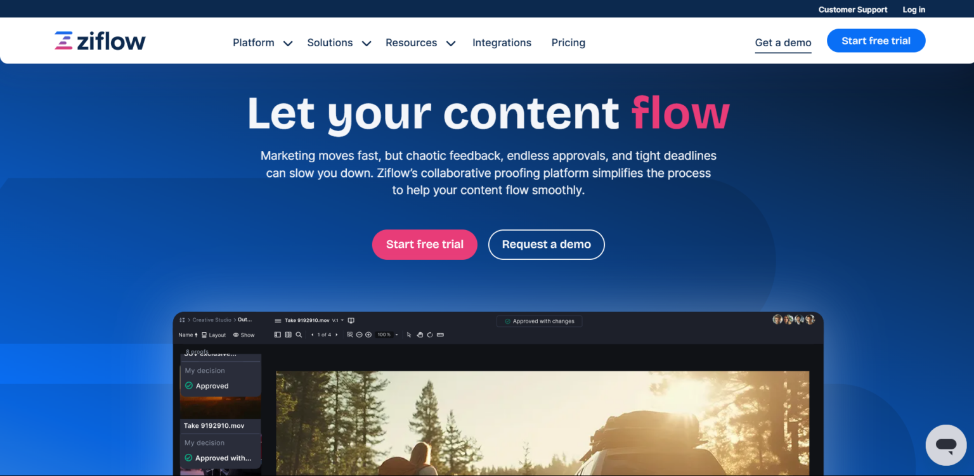Image resolution: width=974 pixels, height=476 pixels.
Task: Click the green check icon beside Approved
Action: click(x=188, y=385)
